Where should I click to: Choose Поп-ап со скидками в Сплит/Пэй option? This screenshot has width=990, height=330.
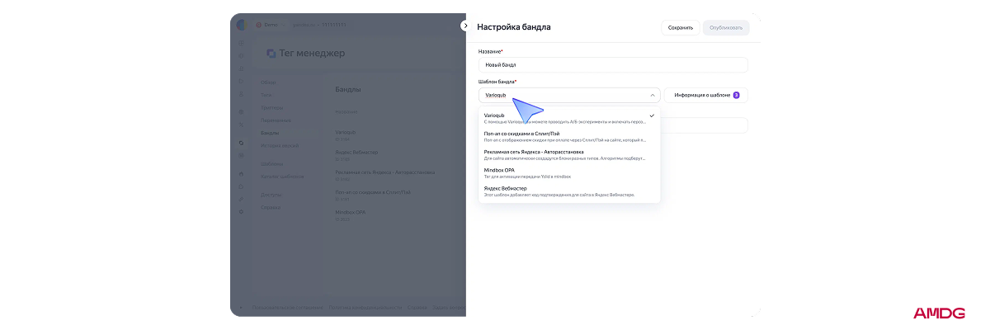pos(569,136)
